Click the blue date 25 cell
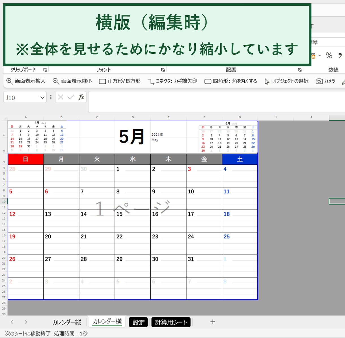 (x=240, y=244)
